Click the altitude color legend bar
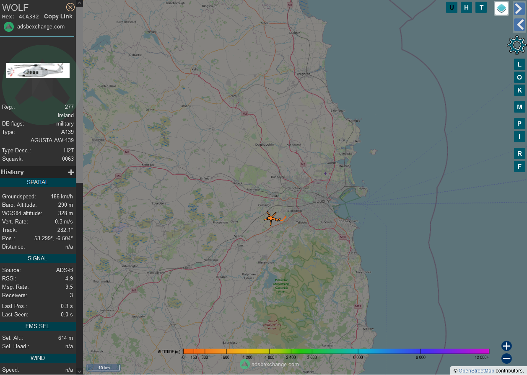 336,351
